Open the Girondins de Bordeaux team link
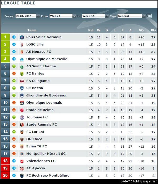This screenshot has height=184, width=158. tap(46, 95)
